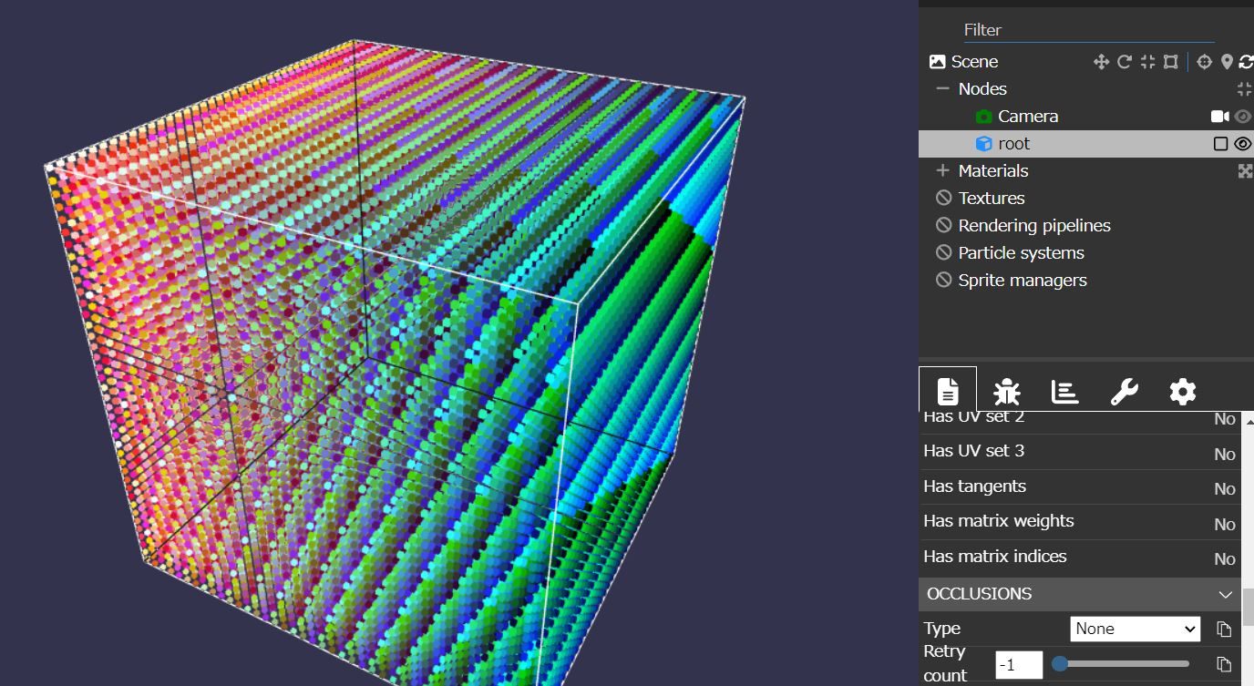The image size is (1254, 686).
Task: Collapse the OCCLUSIONS section chevron
Action: click(1225, 595)
